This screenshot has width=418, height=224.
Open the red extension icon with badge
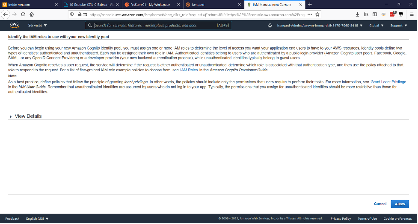(x=392, y=14)
